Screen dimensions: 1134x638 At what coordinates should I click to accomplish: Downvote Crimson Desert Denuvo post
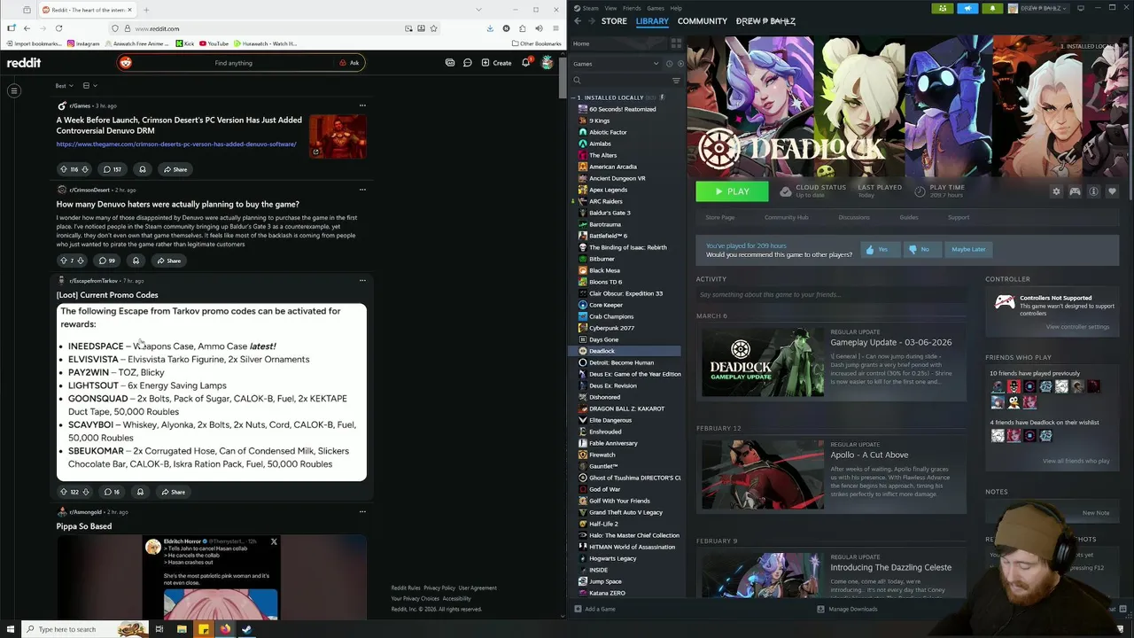click(x=86, y=169)
